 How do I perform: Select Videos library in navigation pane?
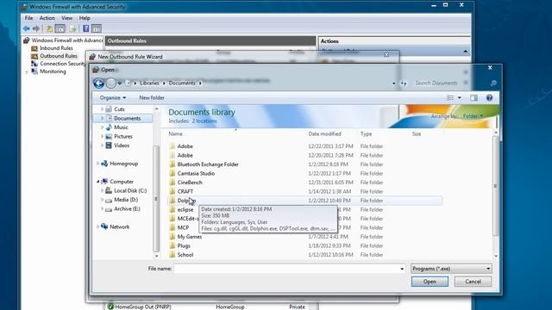pyautogui.click(x=118, y=146)
